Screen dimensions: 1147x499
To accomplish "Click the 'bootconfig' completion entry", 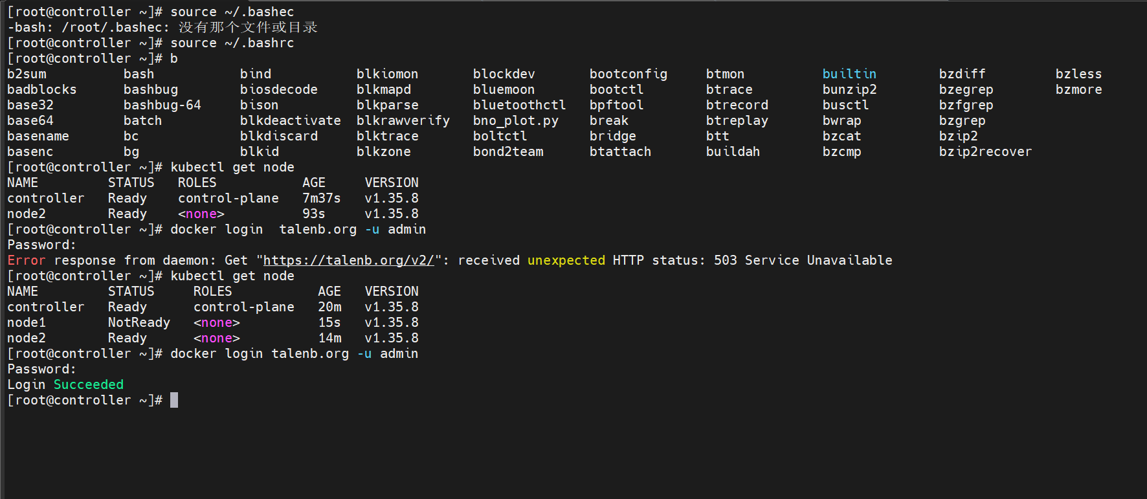I will pos(628,74).
